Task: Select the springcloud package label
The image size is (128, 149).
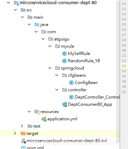Action: tap(72, 68)
